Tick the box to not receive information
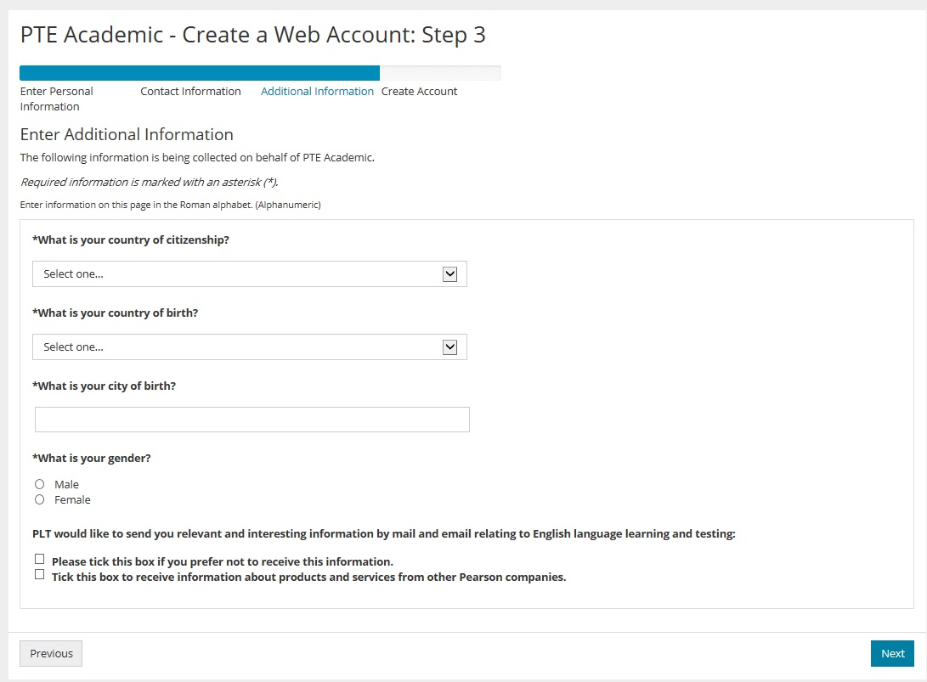This screenshot has width=927, height=682. (40, 559)
